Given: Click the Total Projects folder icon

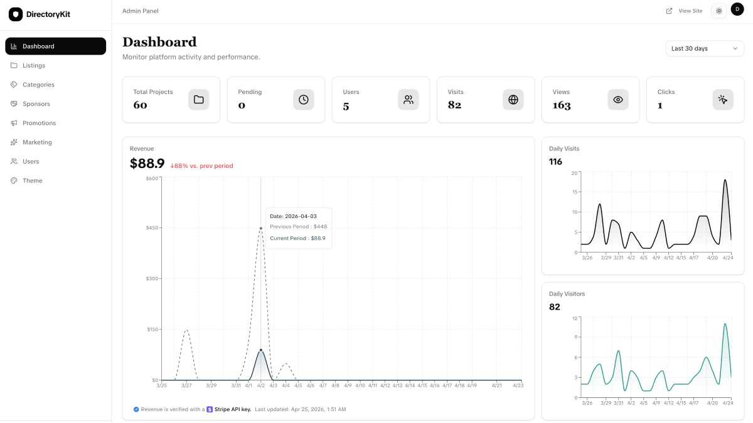Looking at the screenshot, I should click(x=199, y=100).
